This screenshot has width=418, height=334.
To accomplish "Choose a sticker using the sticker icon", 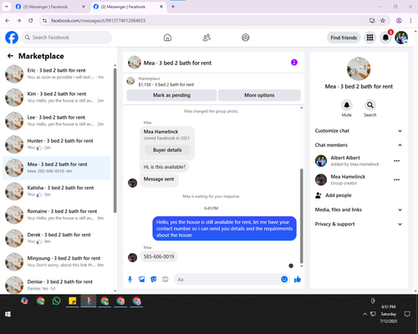I will (154, 279).
